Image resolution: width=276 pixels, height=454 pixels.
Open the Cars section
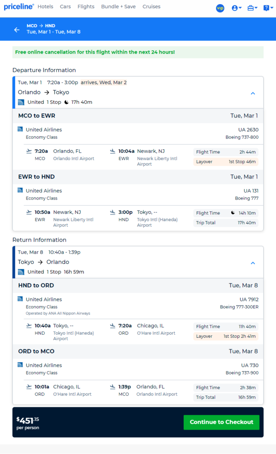[x=65, y=7]
